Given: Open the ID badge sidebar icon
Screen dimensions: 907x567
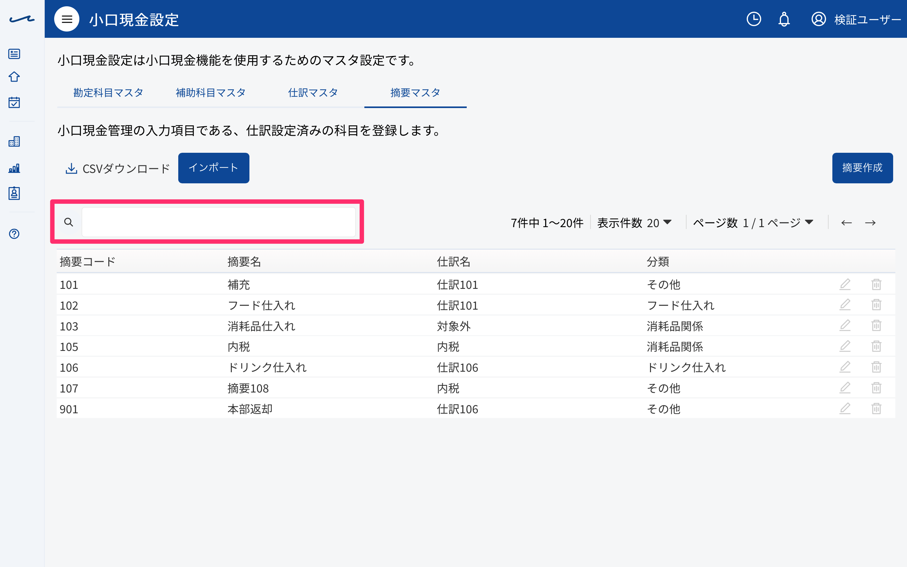Looking at the screenshot, I should click(14, 193).
